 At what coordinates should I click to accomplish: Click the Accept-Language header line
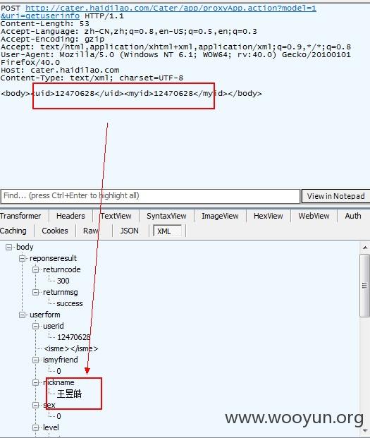[129, 31]
